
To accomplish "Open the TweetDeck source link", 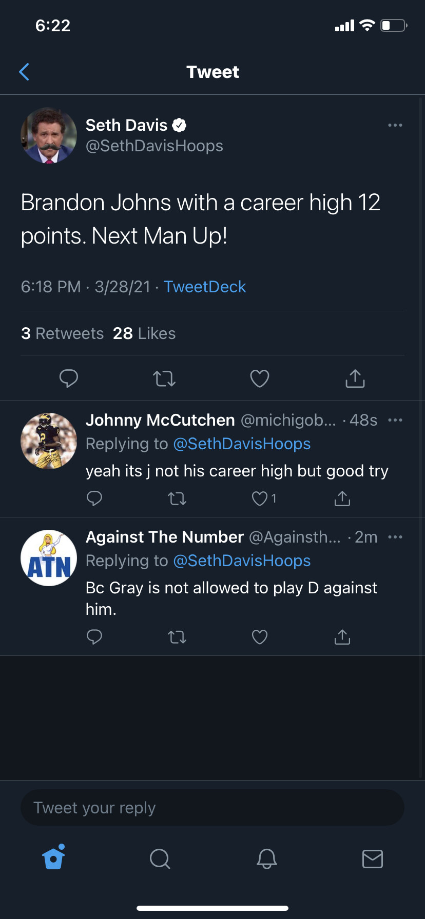I will click(x=205, y=287).
